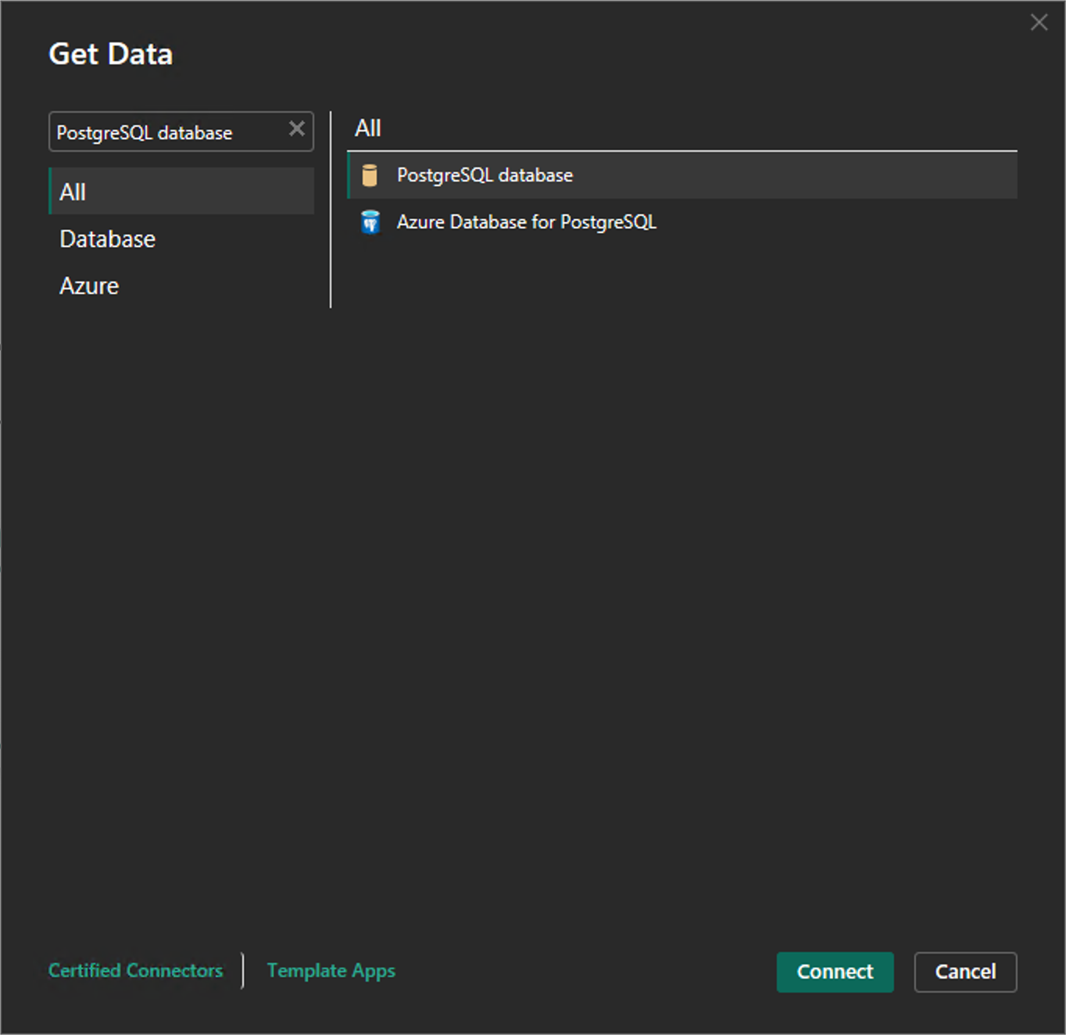Click the Azure Database for PostgreSQL icon
Image resolution: width=1066 pixels, height=1035 pixels.
(370, 222)
